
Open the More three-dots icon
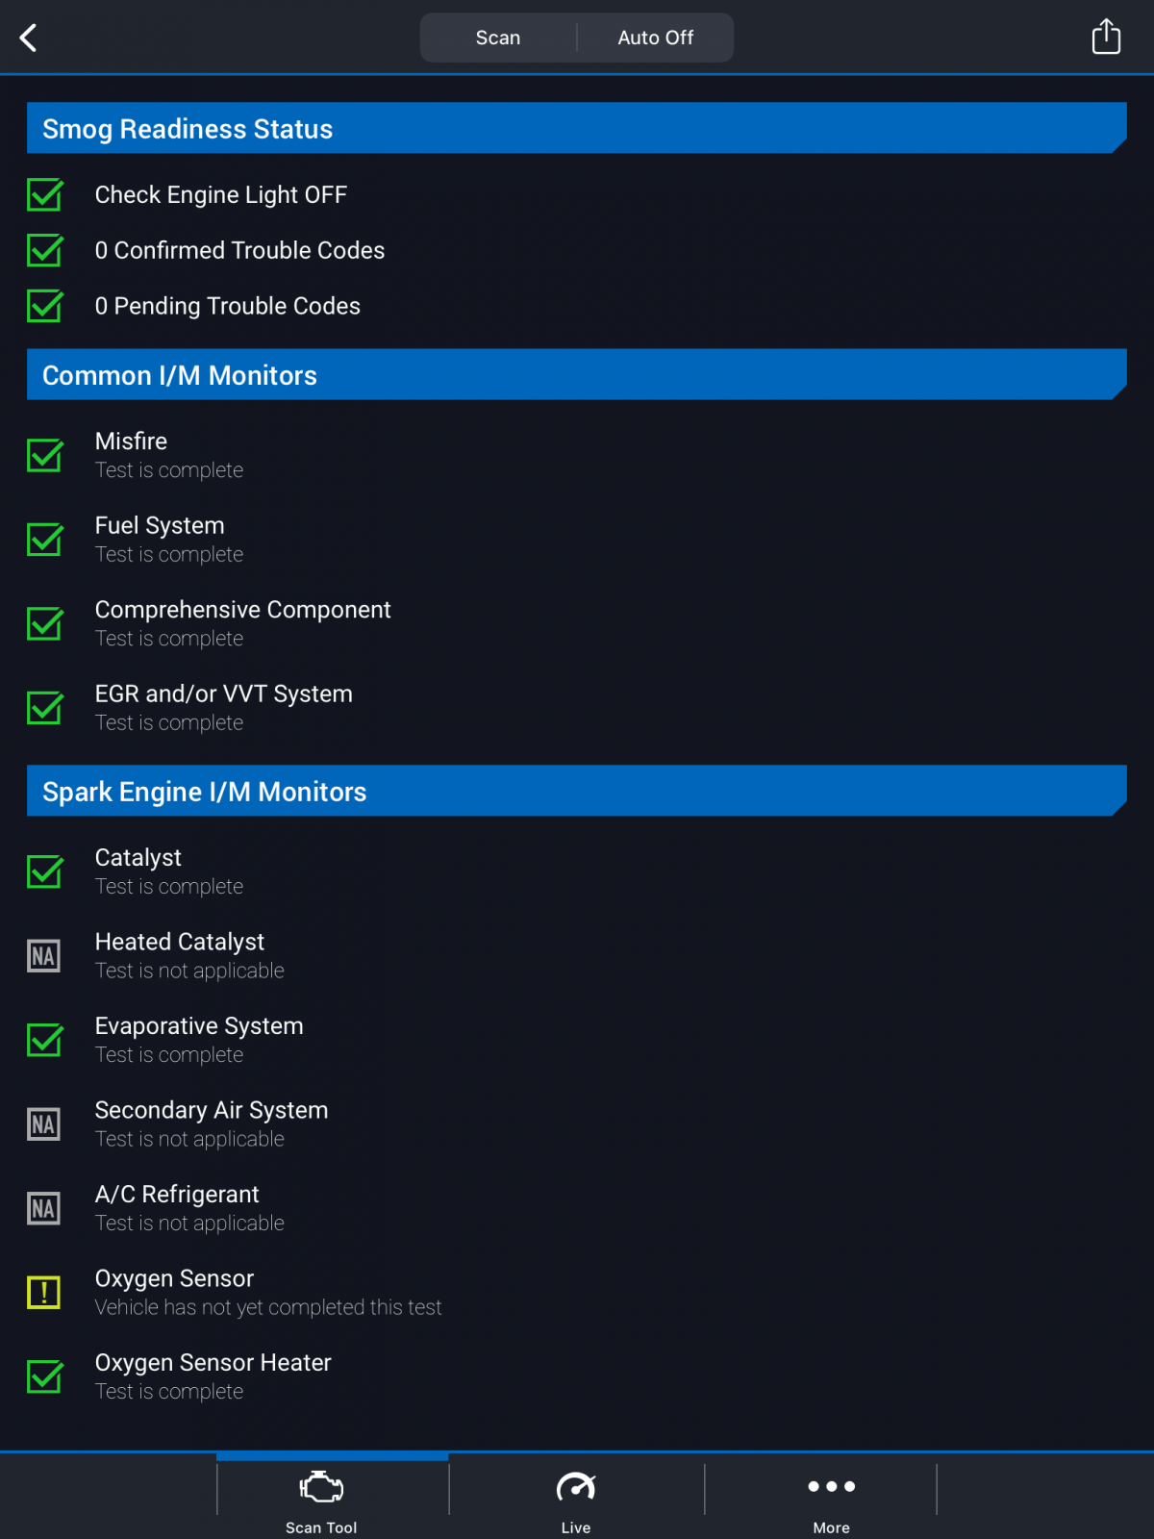(x=832, y=1486)
